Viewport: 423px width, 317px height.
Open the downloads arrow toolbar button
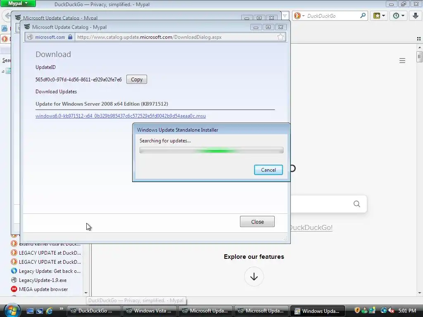416,16
